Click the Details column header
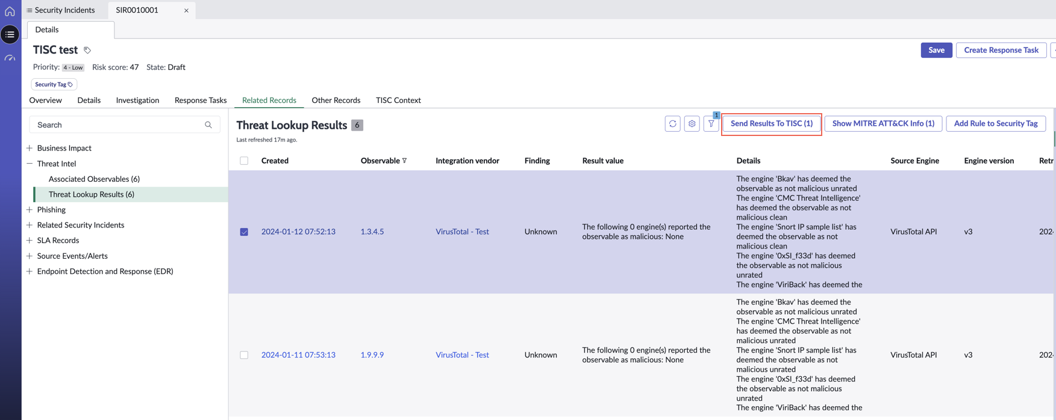Screen dimensions: 1056x420 point(748,161)
